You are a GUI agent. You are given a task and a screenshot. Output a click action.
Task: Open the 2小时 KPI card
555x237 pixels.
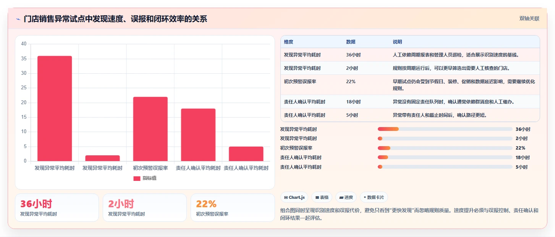145,208
